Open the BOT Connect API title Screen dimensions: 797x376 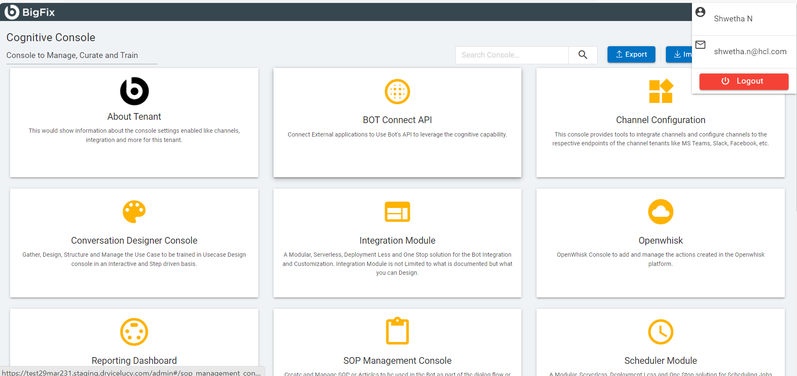click(397, 120)
